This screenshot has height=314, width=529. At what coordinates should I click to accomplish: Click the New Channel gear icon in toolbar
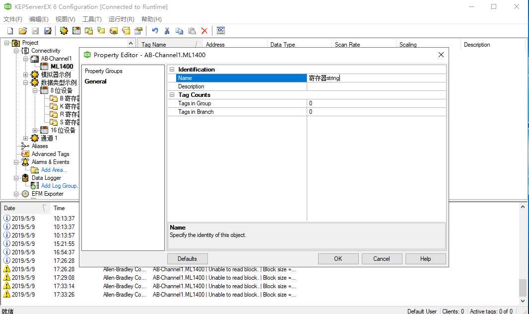coord(64,31)
